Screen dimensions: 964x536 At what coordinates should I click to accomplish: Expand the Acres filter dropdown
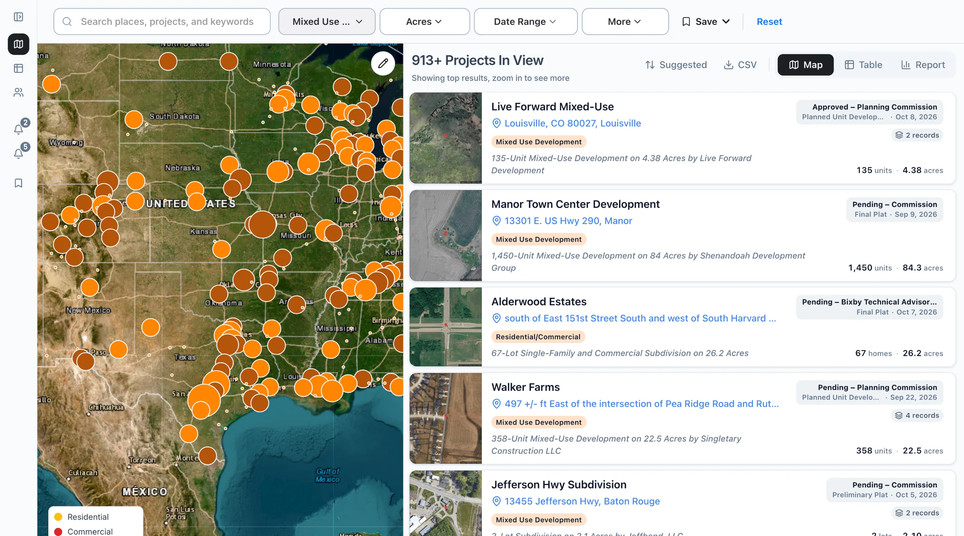[425, 22]
